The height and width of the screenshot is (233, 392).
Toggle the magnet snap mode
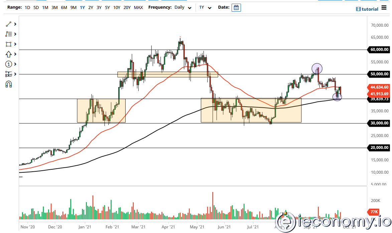[8, 84]
